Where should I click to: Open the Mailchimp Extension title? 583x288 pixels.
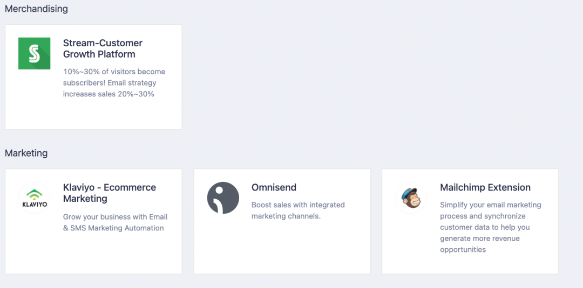click(x=485, y=187)
